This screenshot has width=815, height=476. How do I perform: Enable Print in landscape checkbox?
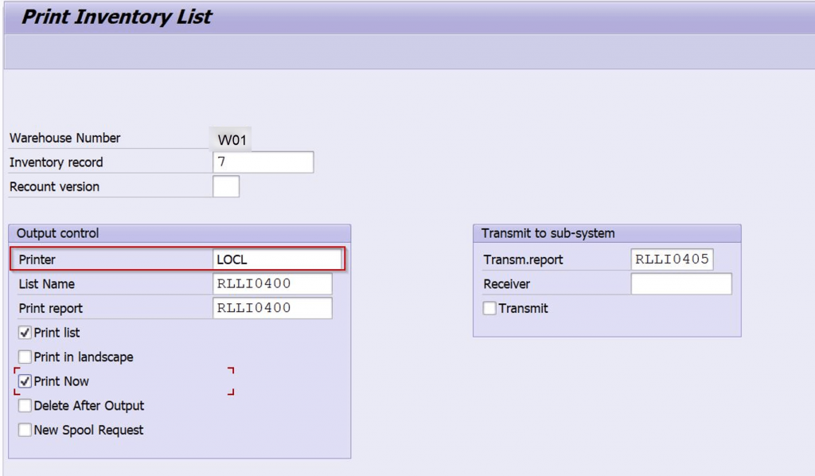[25, 357]
